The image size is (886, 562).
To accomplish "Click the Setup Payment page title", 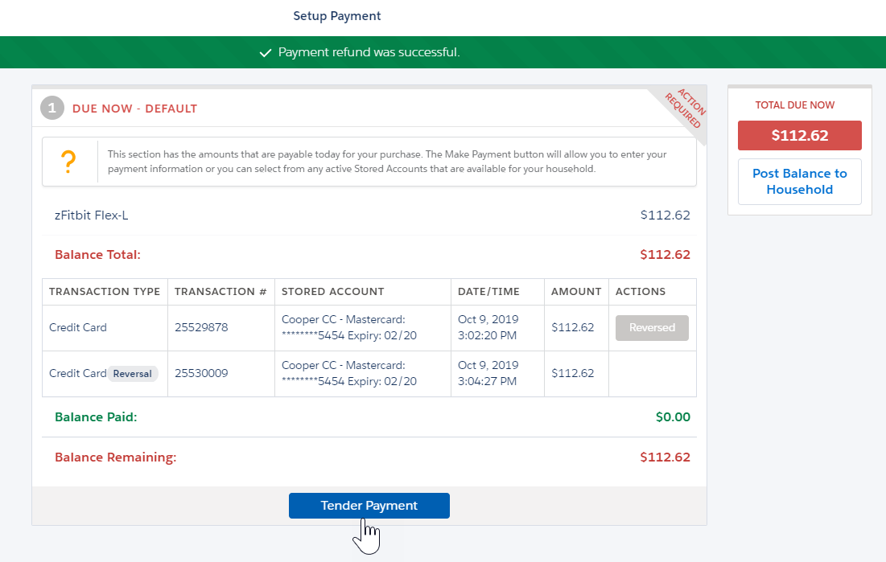I will [x=336, y=15].
